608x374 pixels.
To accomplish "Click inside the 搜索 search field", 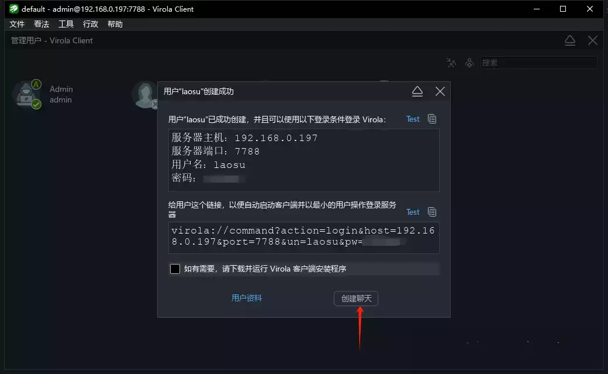I will coord(538,63).
